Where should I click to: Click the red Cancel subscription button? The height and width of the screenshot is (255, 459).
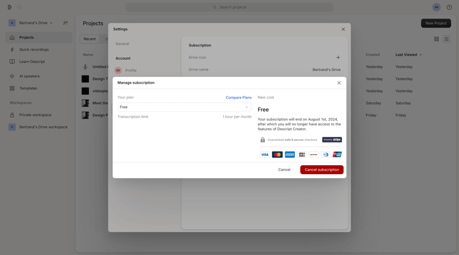[x=322, y=170]
